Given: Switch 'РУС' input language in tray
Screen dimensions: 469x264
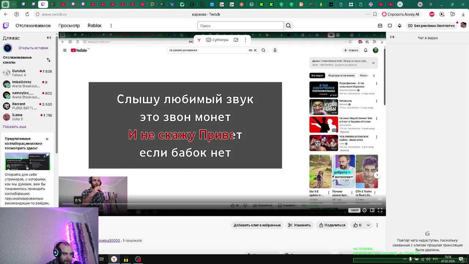Looking at the screenshot, I should [436, 259].
